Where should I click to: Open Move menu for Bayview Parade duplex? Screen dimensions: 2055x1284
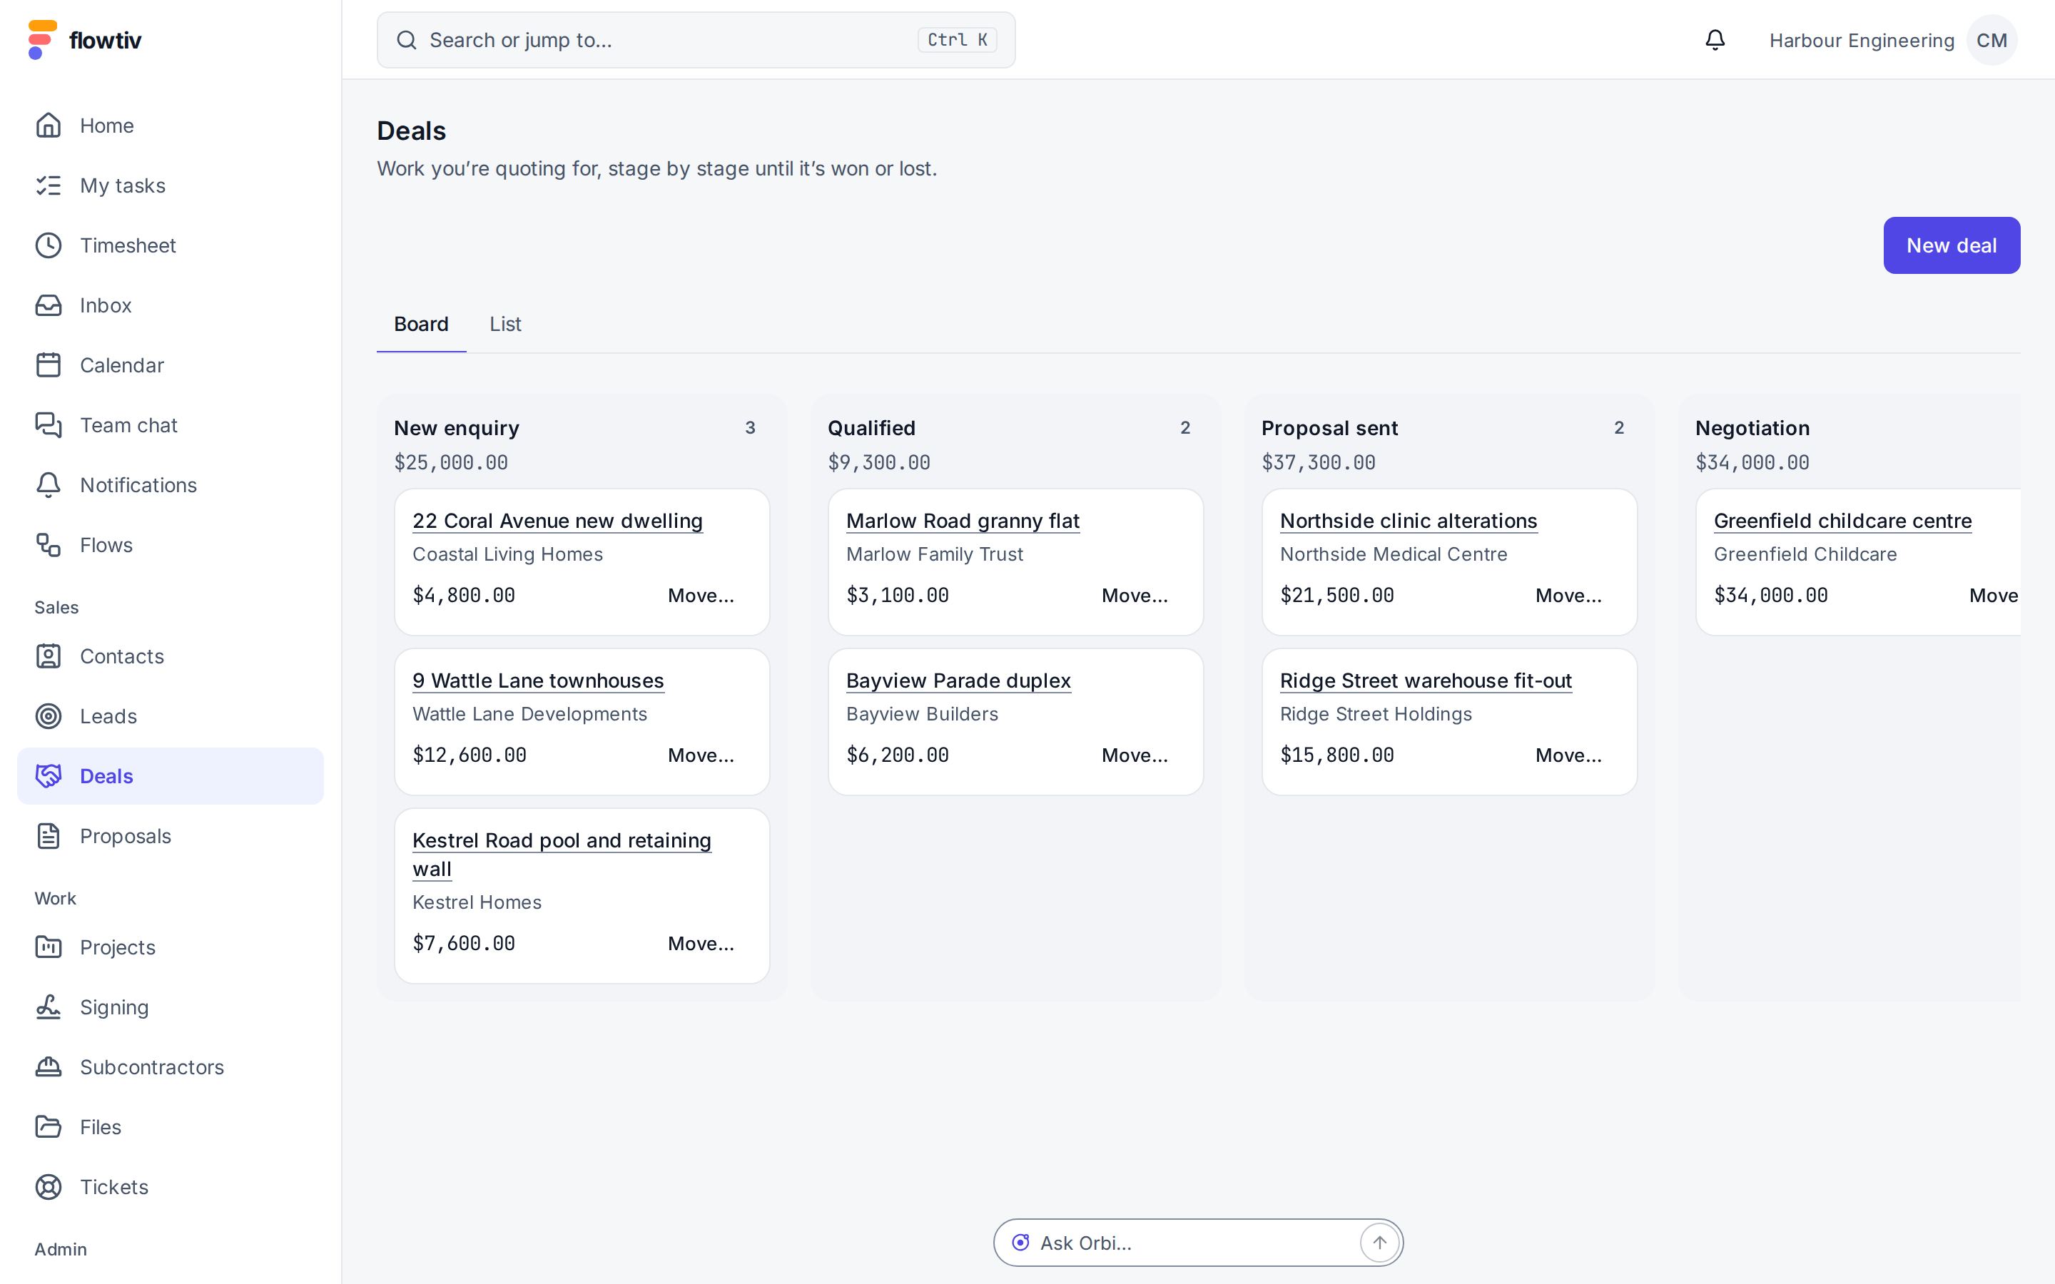click(x=1135, y=755)
